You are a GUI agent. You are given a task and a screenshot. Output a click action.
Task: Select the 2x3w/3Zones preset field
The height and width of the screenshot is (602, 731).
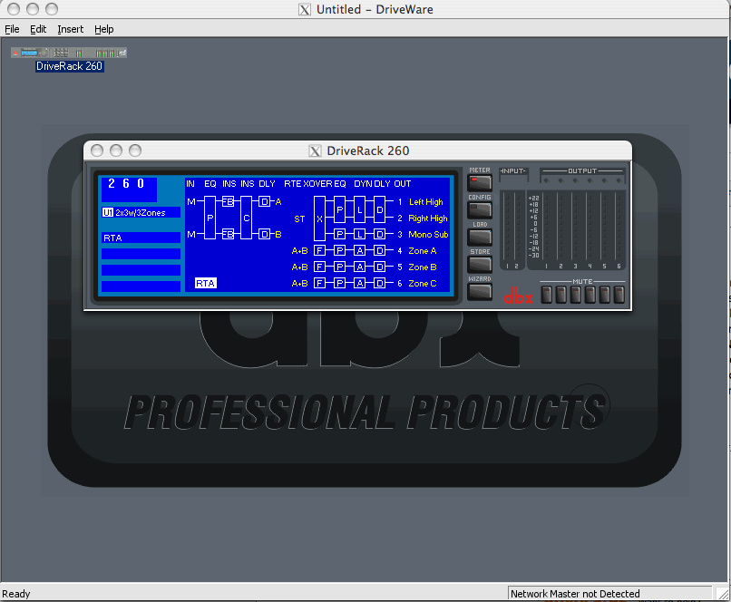141,212
